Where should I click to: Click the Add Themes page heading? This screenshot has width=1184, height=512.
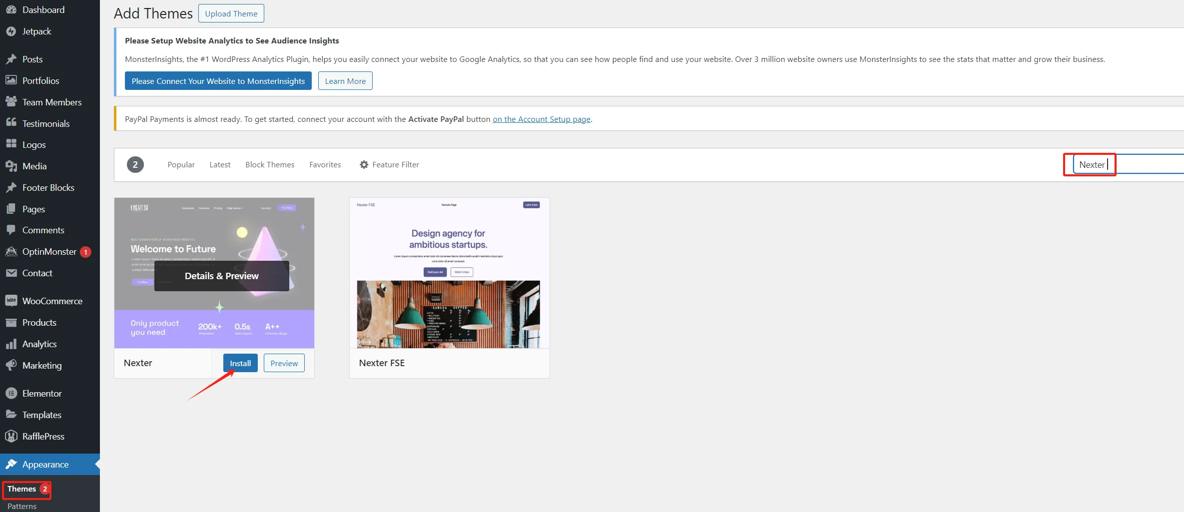(x=153, y=13)
